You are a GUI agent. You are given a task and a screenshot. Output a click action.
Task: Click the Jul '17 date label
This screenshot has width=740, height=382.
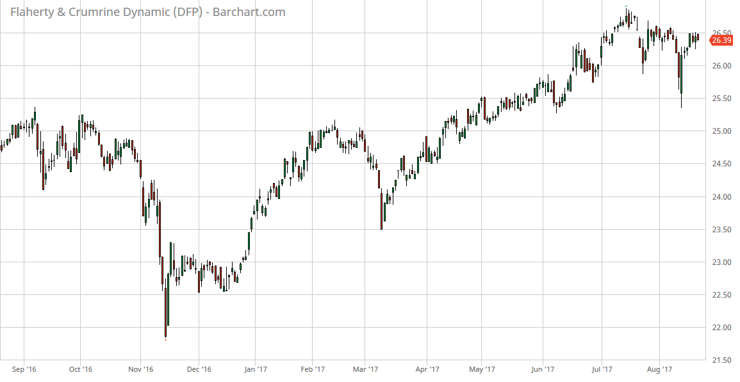[x=602, y=369]
